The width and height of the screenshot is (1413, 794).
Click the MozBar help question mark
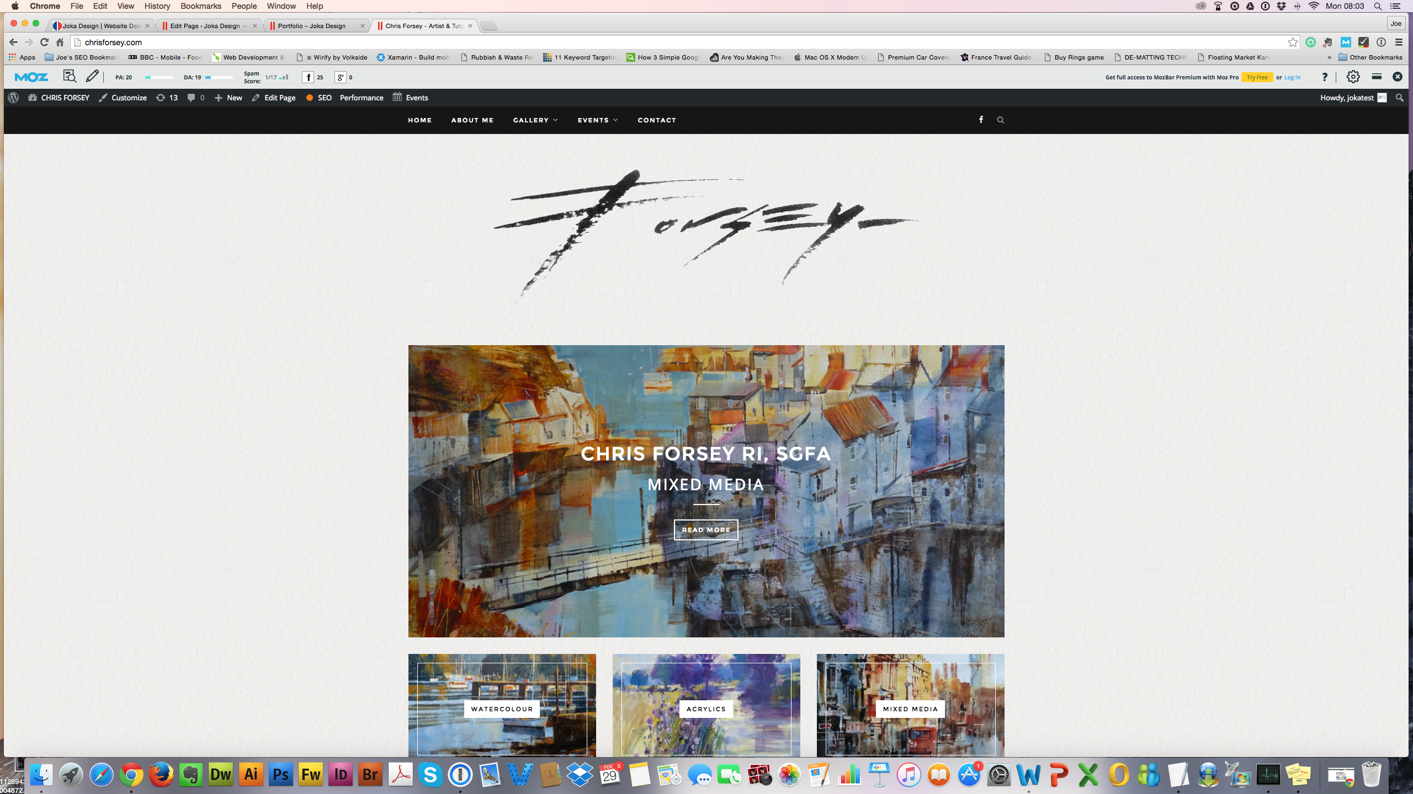1324,77
